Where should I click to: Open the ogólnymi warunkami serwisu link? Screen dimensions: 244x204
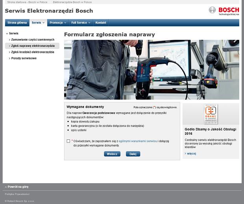pyautogui.click(x=138, y=141)
